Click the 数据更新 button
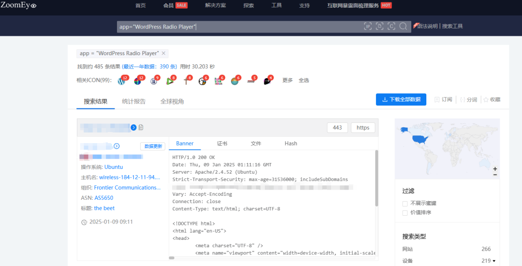 [x=153, y=146]
